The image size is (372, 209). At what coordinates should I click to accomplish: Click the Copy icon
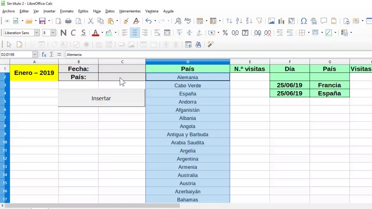click(x=101, y=21)
